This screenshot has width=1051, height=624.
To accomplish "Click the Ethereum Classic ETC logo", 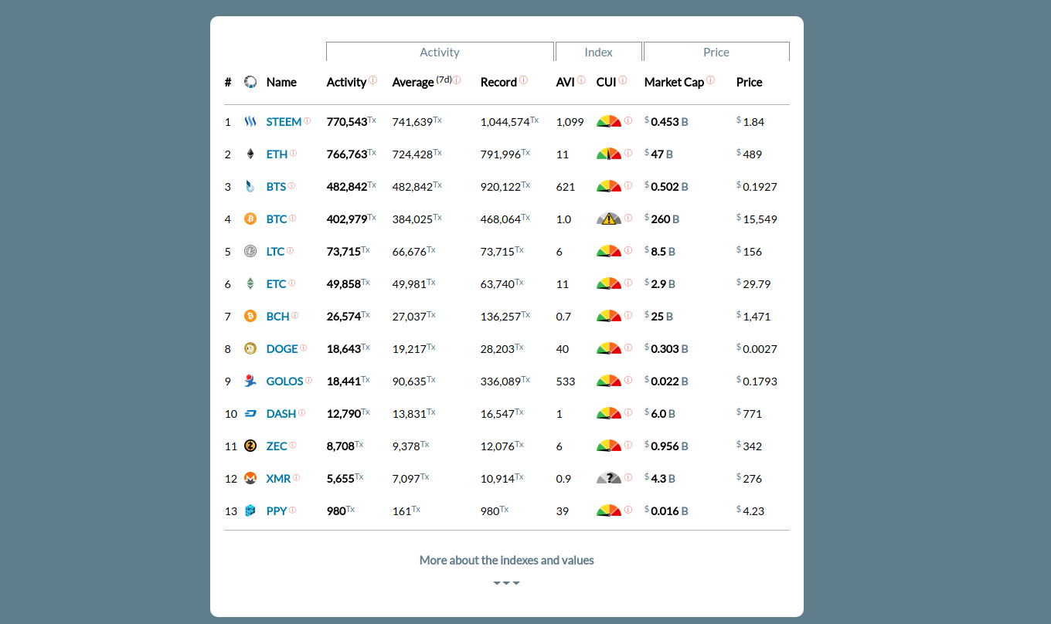I will click(250, 283).
